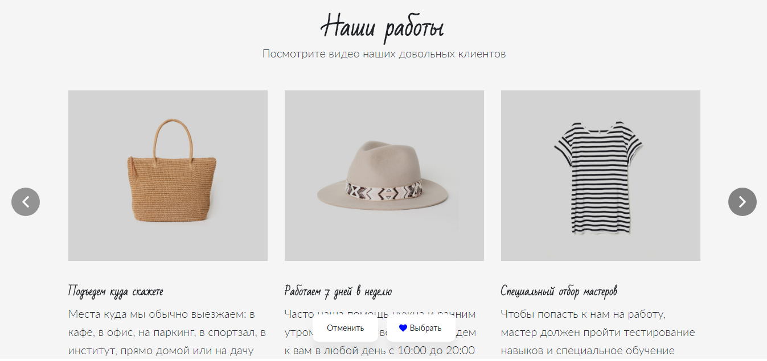This screenshot has height=361, width=767.
Task: Select the Выбрать button
Action: pyautogui.click(x=421, y=328)
